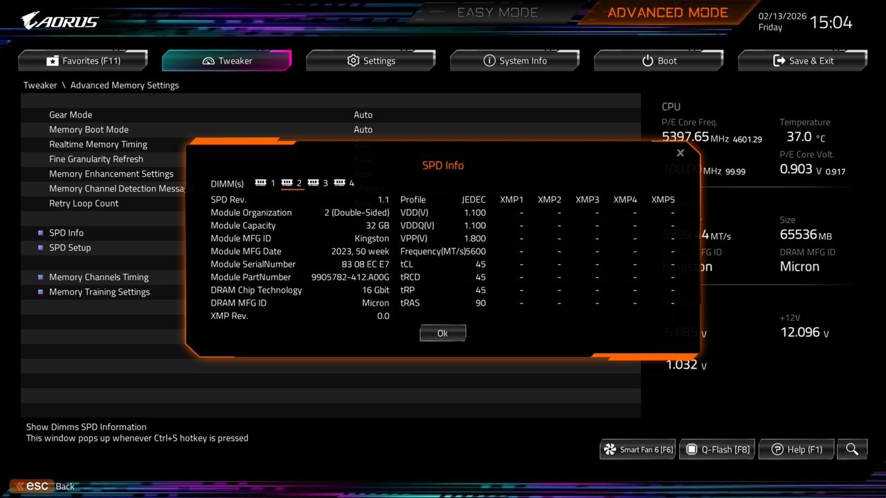Expand Memory Enhancement Settings

pyautogui.click(x=111, y=174)
